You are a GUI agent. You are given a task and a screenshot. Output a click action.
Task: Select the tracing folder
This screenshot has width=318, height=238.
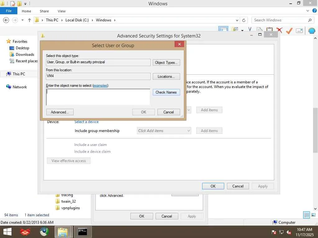pyautogui.click(x=64, y=195)
